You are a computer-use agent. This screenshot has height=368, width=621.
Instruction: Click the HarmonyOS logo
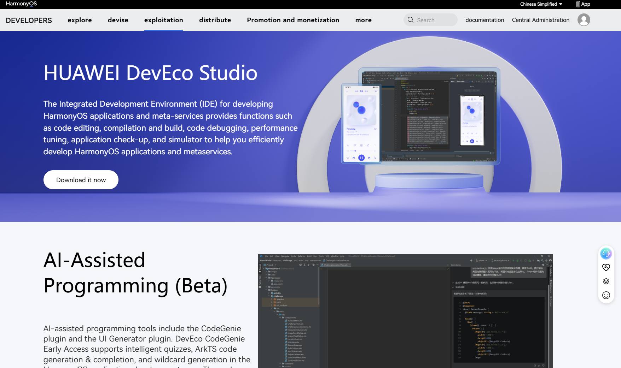click(21, 4)
